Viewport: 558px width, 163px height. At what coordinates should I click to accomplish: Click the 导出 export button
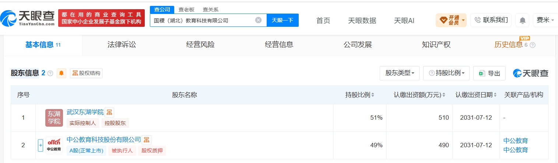click(489, 73)
